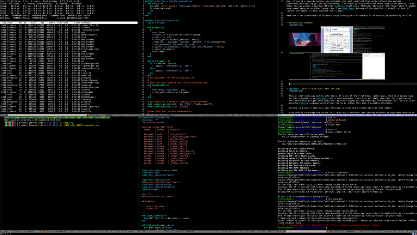Place cursor at the terminal shell prompt

click(328, 228)
